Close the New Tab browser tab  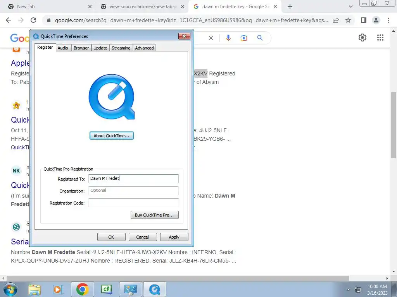coord(90,7)
